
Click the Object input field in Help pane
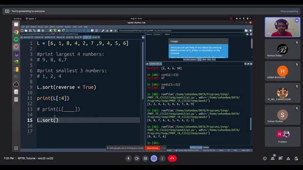207,34
